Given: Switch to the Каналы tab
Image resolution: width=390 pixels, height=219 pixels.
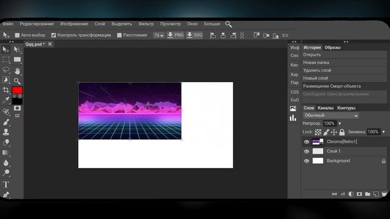Looking at the screenshot, I should pyautogui.click(x=325, y=108).
